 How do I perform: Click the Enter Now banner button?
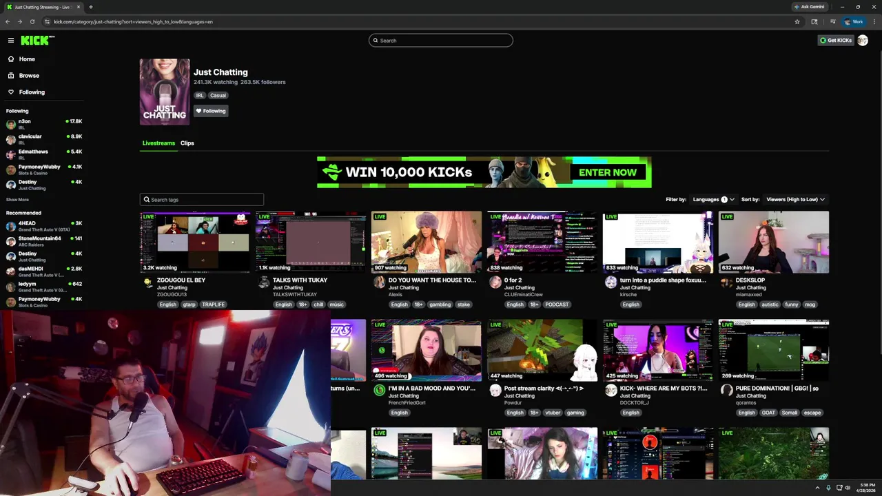[x=608, y=172]
